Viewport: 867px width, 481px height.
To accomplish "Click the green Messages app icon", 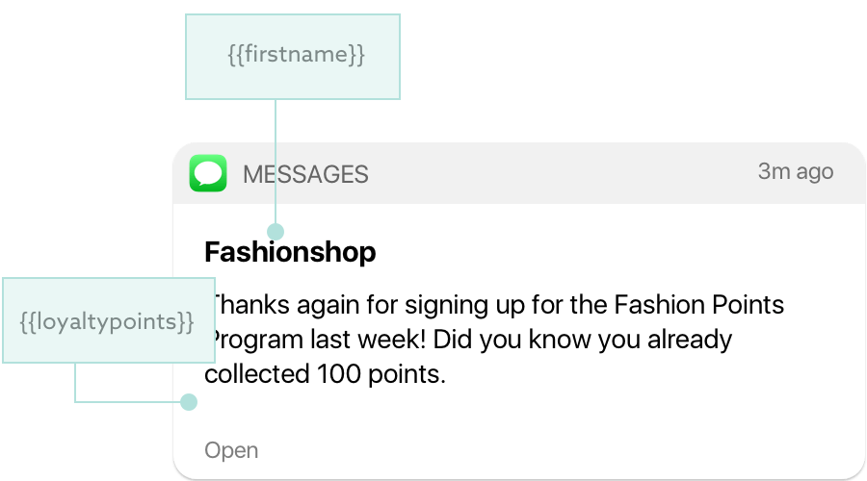I will 208,174.
